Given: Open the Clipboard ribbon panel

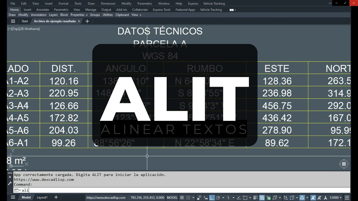Looking at the screenshot, I should point(122,15).
